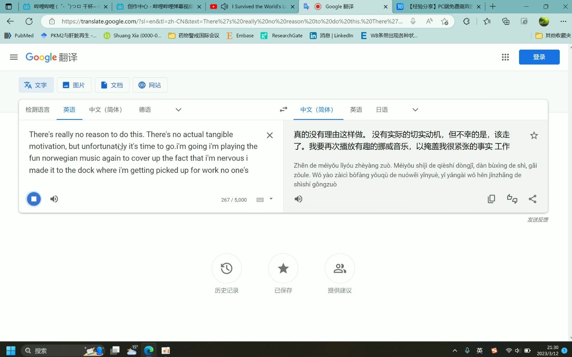572x357 pixels.
Task: Click the taskbar 搜索 search box
Action: click(63, 350)
